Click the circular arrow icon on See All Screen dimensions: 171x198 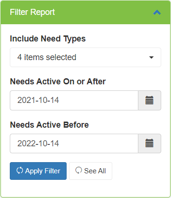click(79, 171)
